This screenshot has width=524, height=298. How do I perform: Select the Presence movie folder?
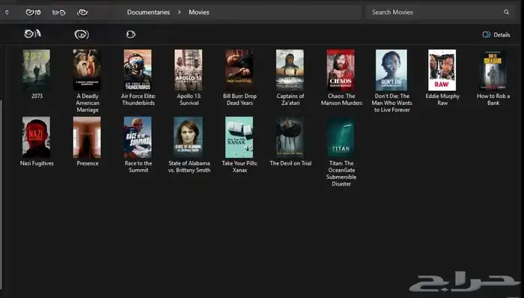(87, 137)
